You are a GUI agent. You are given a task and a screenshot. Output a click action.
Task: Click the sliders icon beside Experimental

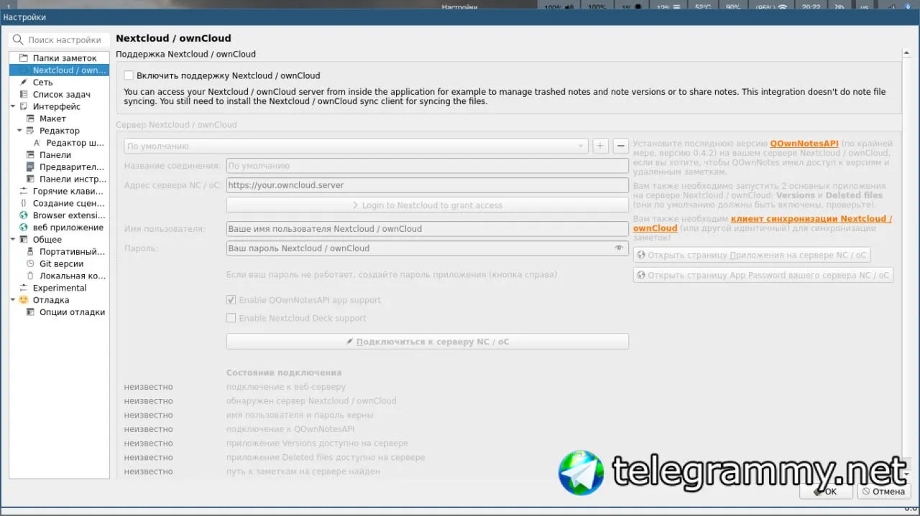(x=24, y=288)
